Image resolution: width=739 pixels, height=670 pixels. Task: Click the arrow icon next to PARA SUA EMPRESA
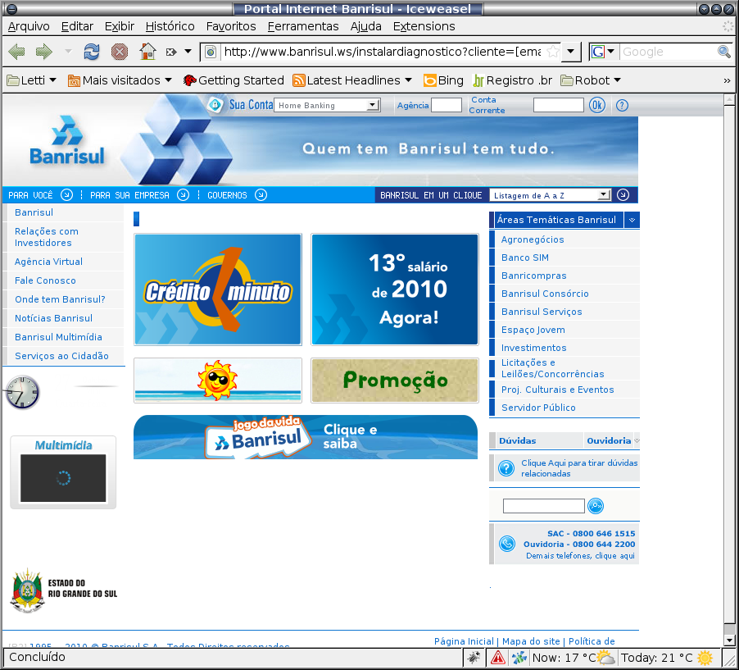(x=183, y=195)
